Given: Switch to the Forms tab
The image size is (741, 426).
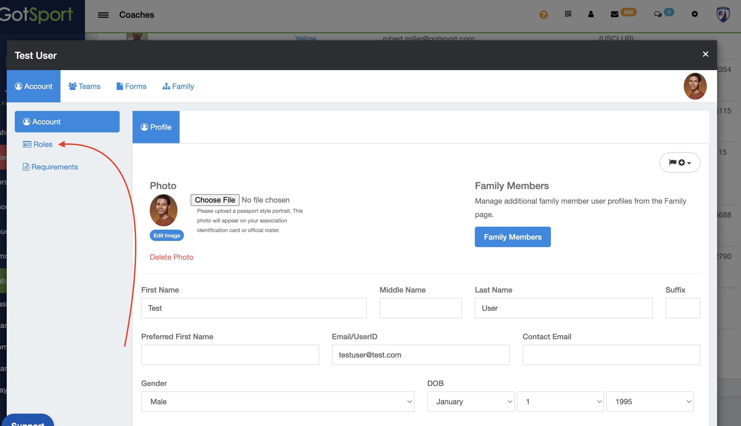Looking at the screenshot, I should 131,86.
